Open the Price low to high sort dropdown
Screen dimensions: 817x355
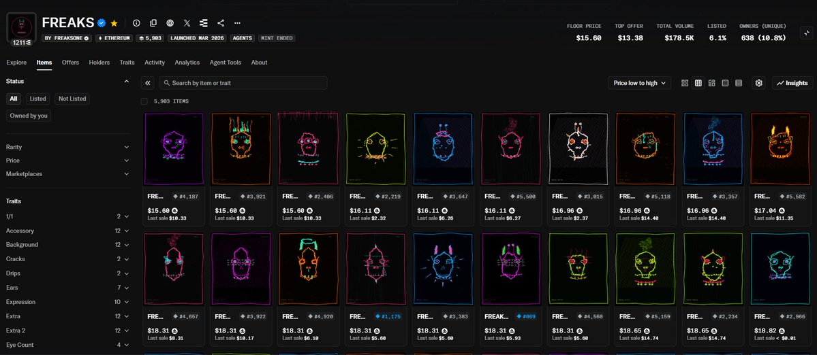pyautogui.click(x=639, y=83)
